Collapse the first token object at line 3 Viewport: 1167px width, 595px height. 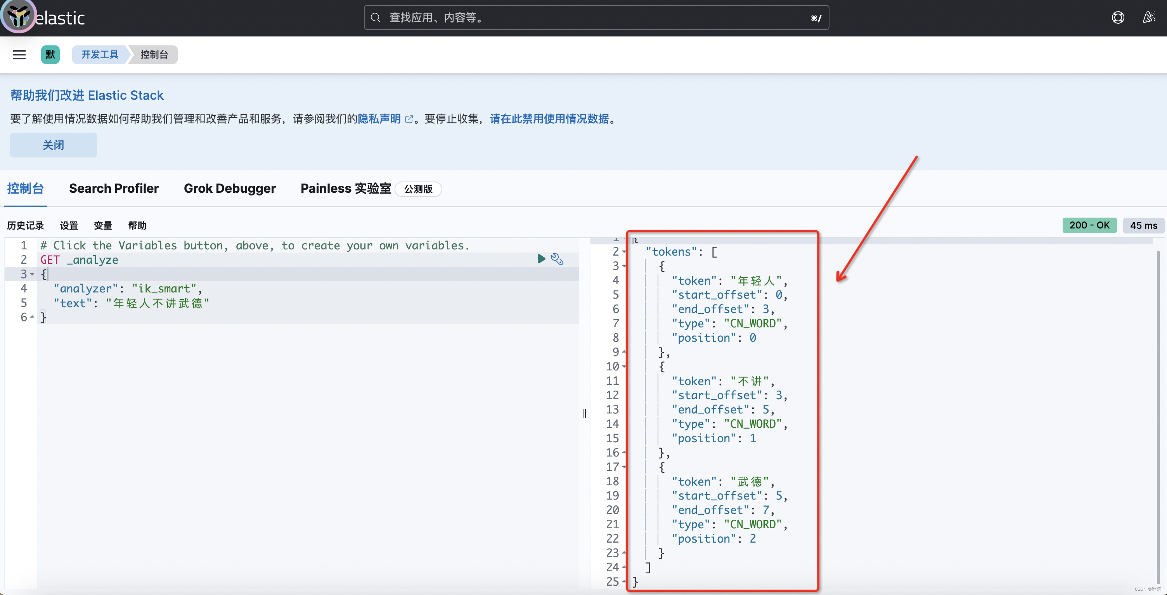624,266
